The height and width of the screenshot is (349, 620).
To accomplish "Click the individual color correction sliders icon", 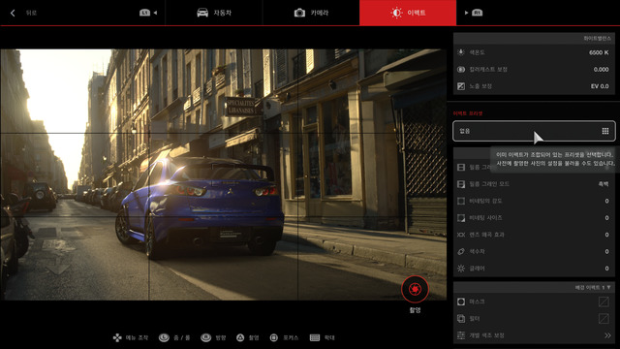I will [461, 335].
